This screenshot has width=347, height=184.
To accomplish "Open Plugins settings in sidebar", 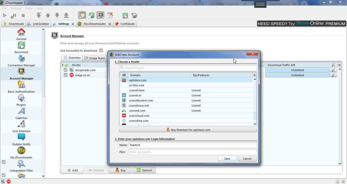I will coord(21,100).
